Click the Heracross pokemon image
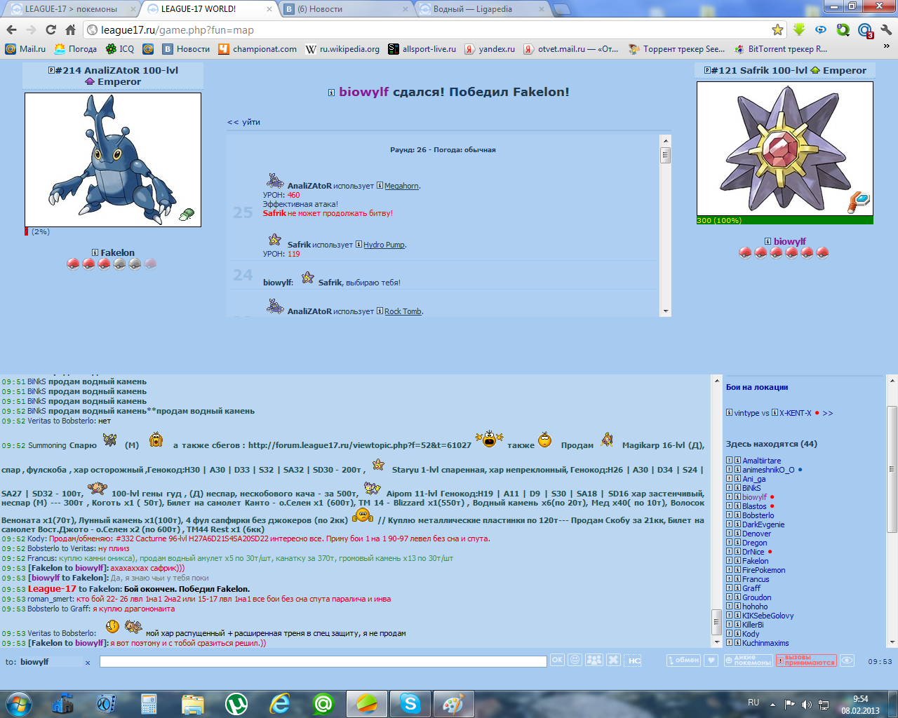The image size is (898, 718). [x=113, y=160]
